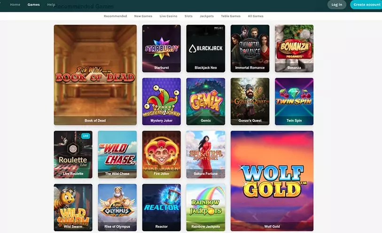
Task: Open the Wild Swarm slot
Action: click(x=73, y=208)
